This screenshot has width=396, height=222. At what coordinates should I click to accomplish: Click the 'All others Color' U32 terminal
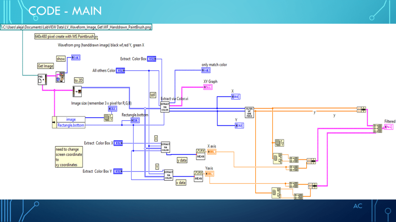(x=121, y=71)
